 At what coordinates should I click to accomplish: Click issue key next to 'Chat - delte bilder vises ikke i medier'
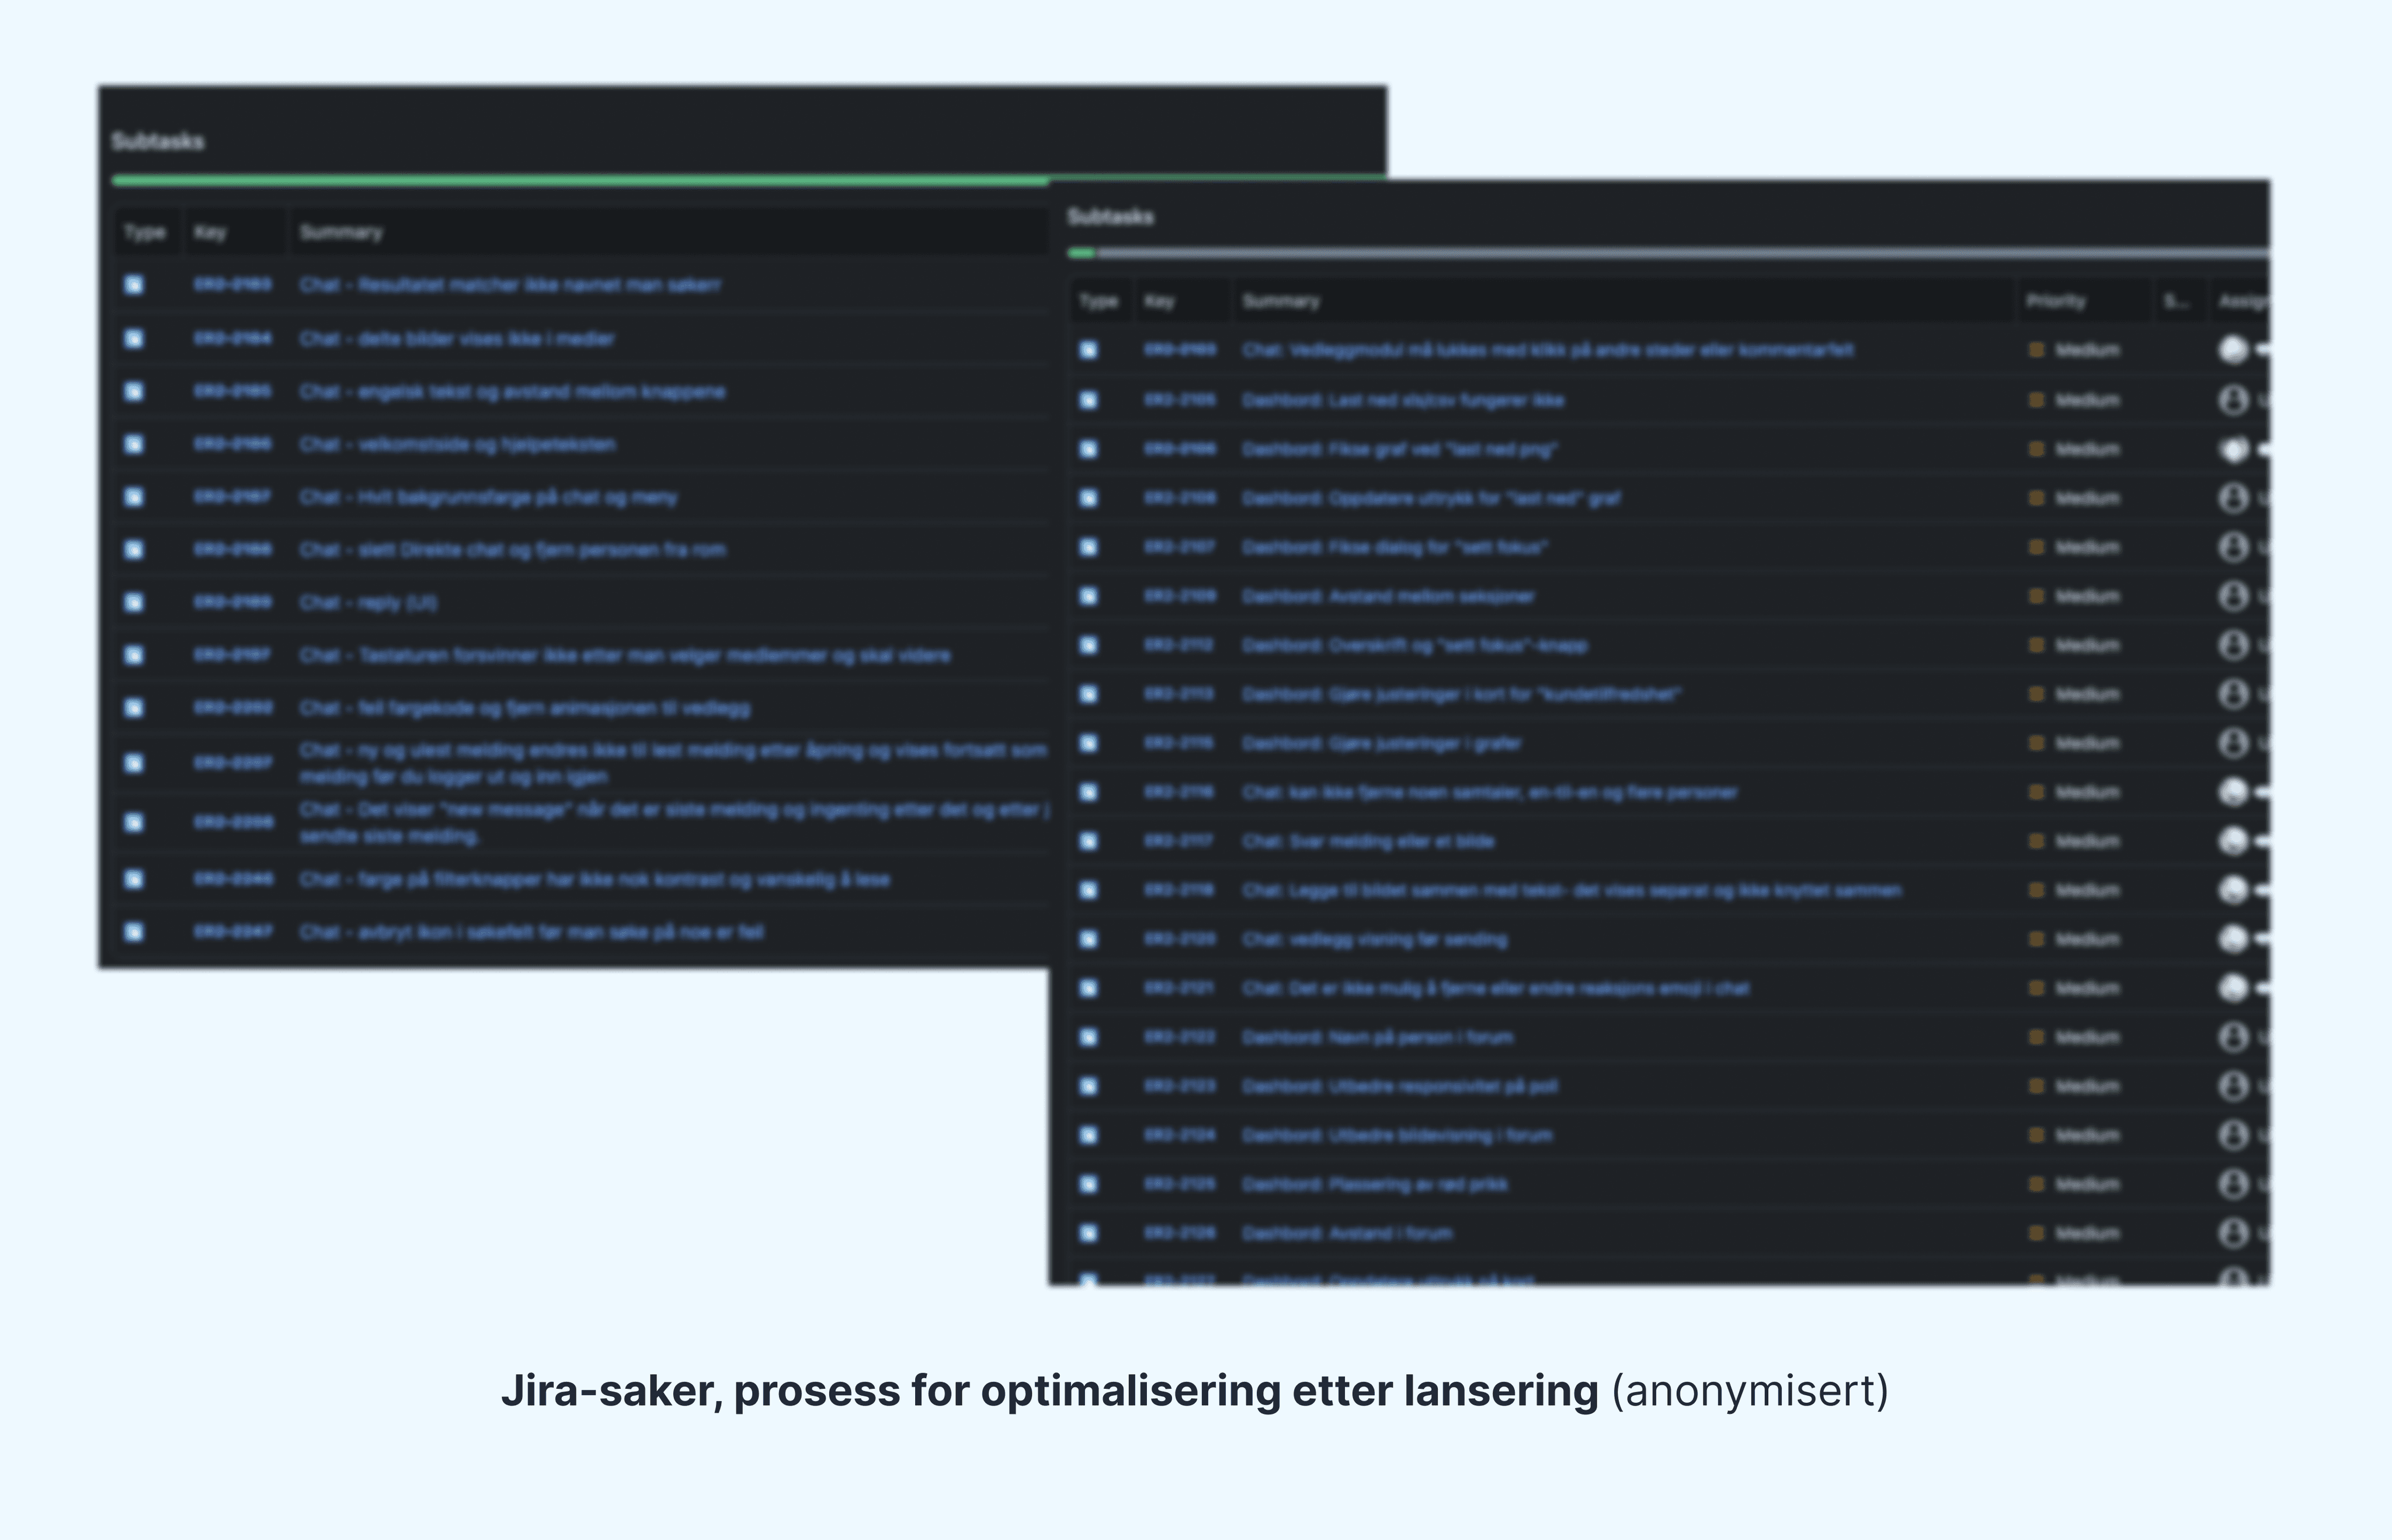(x=232, y=338)
